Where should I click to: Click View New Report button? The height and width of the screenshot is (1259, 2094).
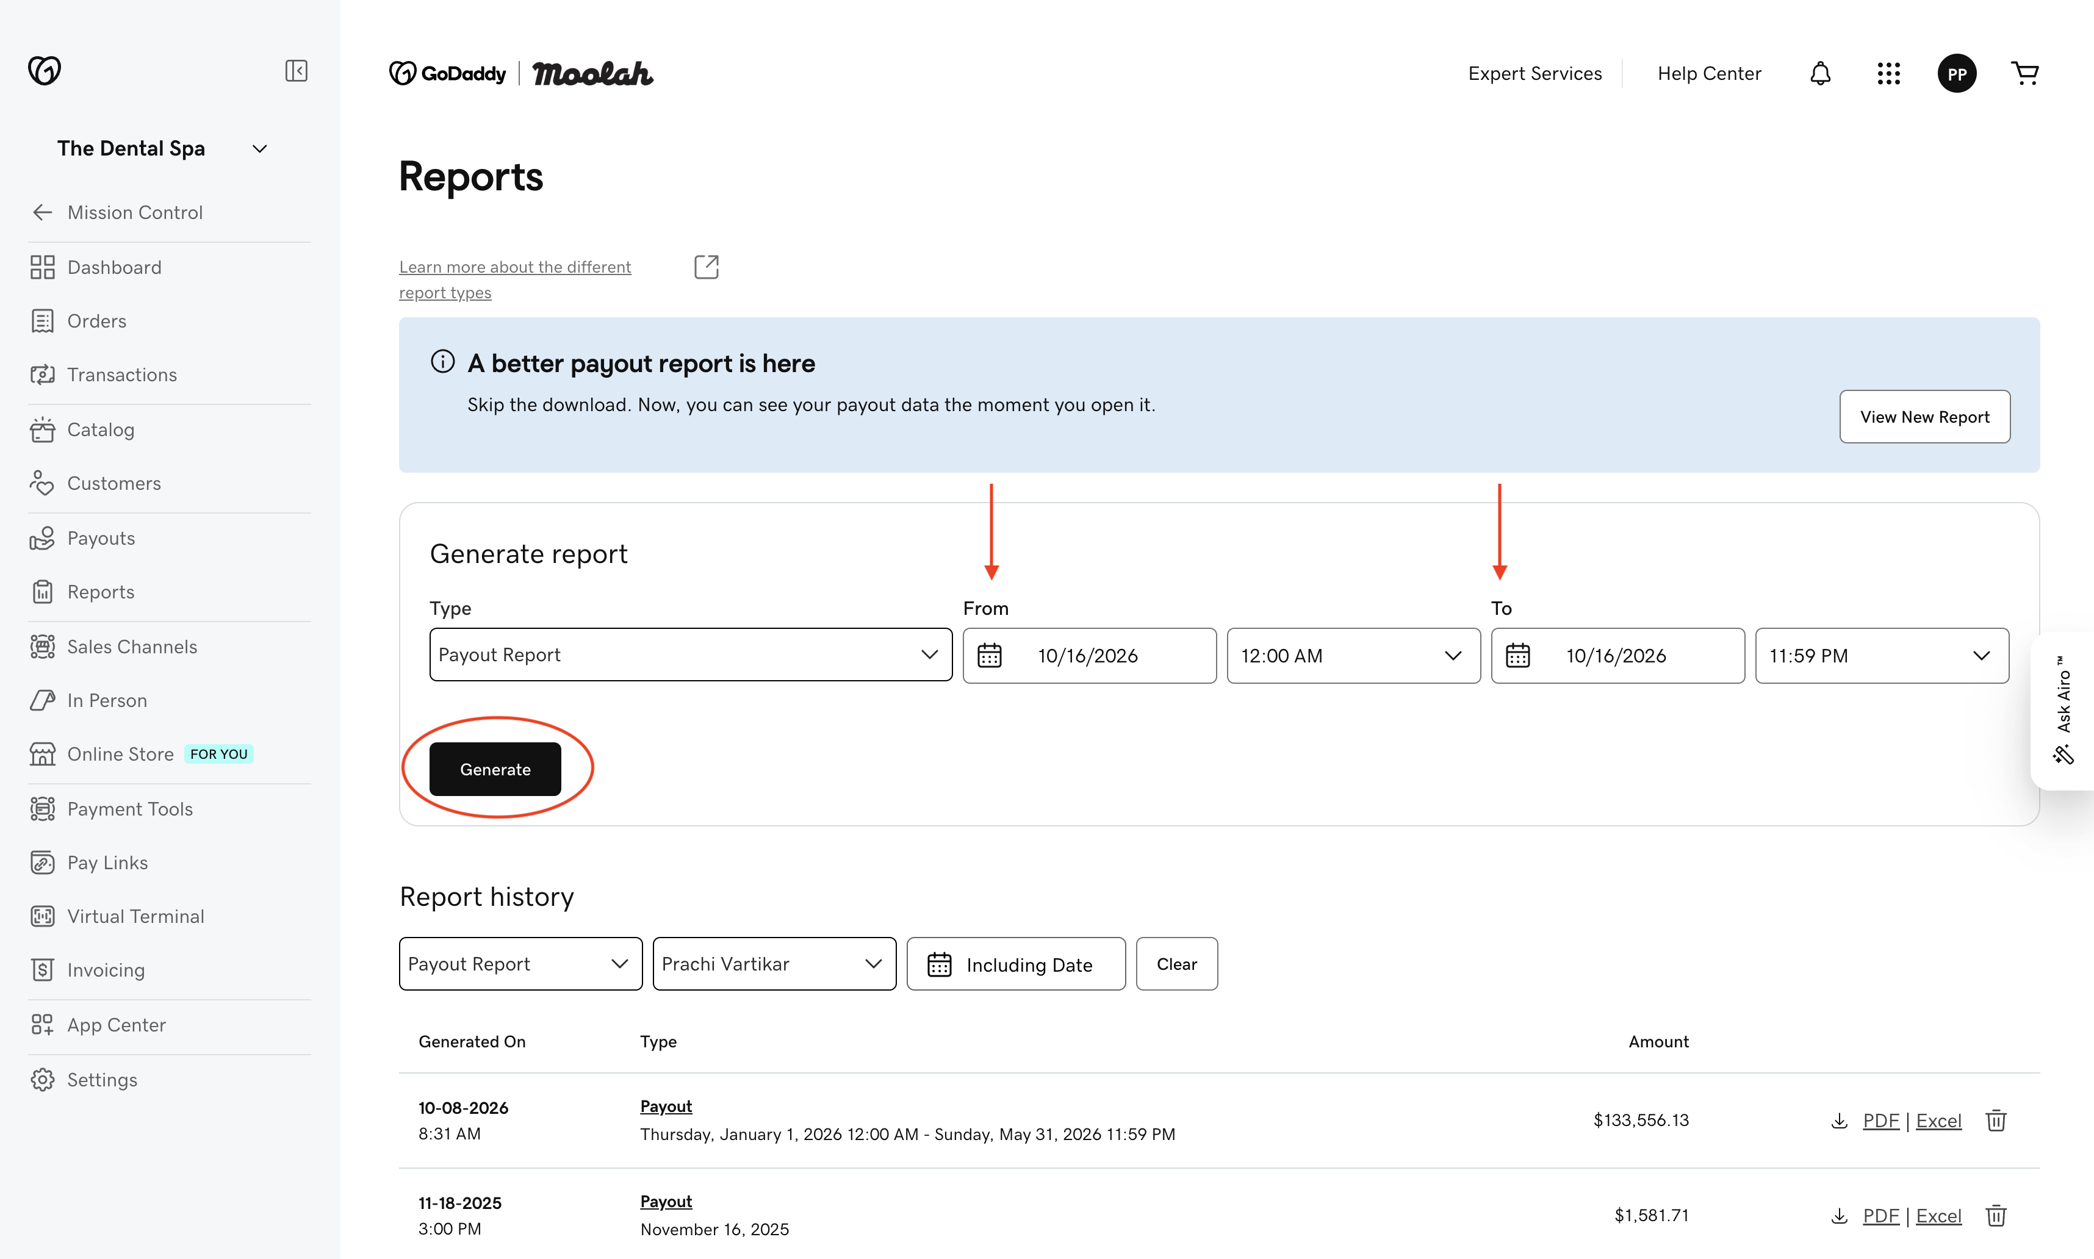point(1924,417)
